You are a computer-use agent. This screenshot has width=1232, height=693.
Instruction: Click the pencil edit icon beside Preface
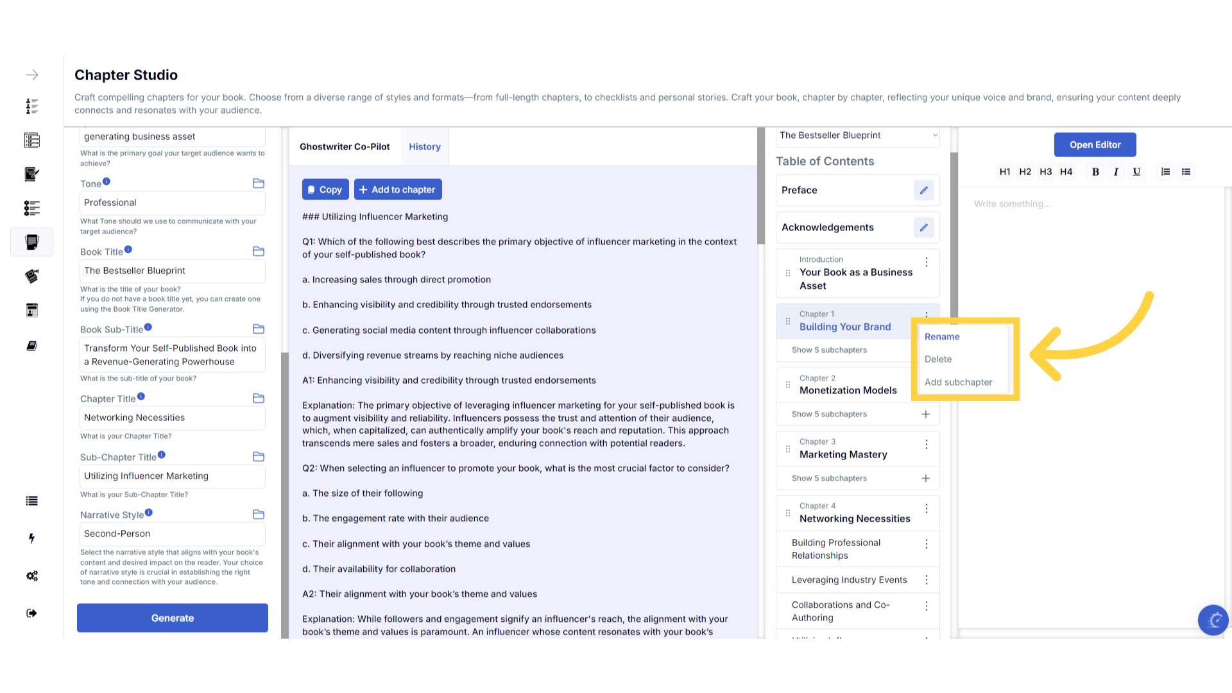click(x=923, y=190)
